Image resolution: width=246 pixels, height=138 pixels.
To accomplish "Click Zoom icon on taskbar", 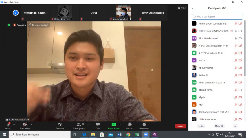I will 146,135.
